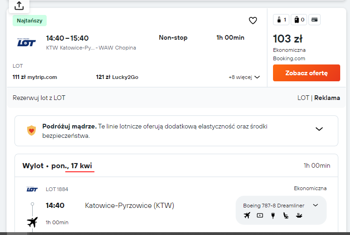Open the 121 zł Lucky2Go offer
Image resolution: width=350 pixels, height=235 pixels.
pos(117,77)
